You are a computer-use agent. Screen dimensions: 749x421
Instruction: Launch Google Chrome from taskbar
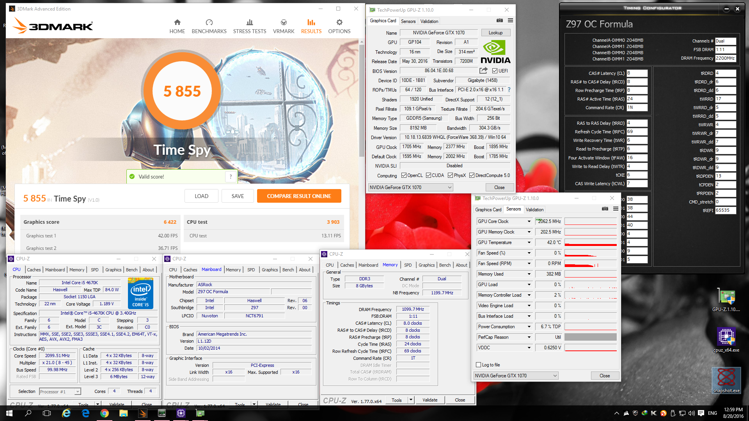point(104,413)
